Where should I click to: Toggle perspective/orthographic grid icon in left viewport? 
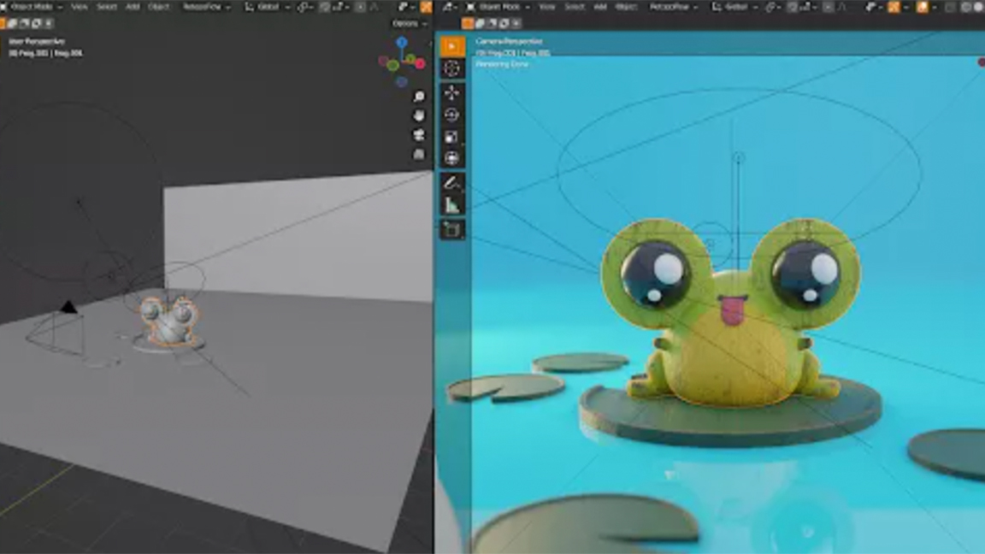[419, 155]
